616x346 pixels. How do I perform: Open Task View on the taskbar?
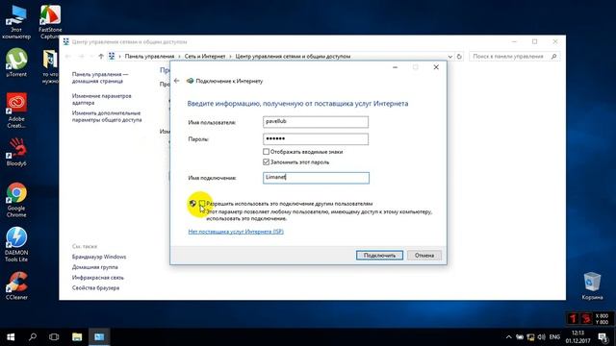(54, 337)
